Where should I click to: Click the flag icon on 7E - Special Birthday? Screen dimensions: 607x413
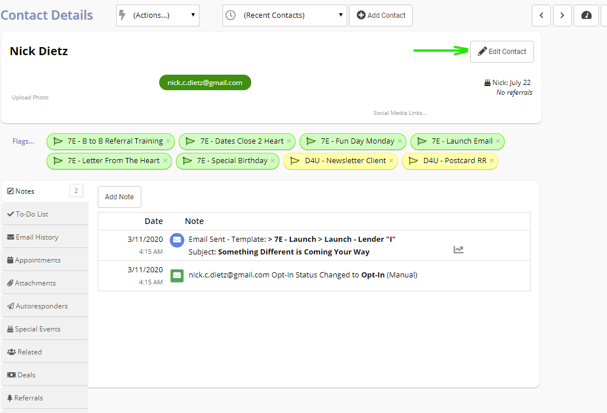(x=187, y=160)
